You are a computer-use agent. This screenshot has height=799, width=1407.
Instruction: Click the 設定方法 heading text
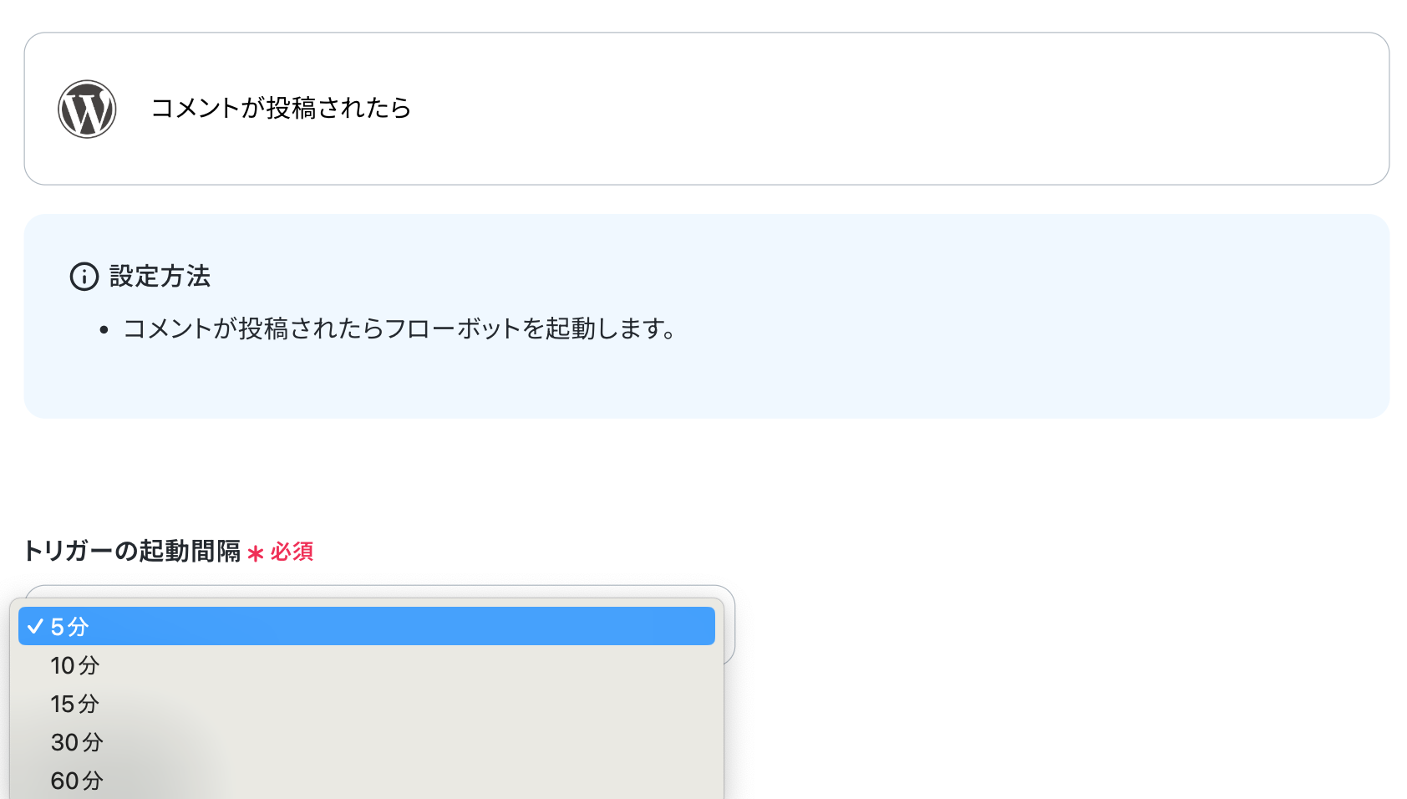tap(160, 277)
